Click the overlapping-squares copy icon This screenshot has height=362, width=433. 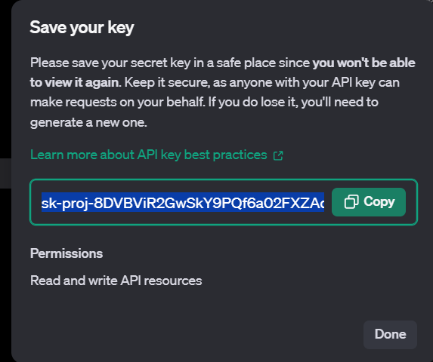coord(351,201)
